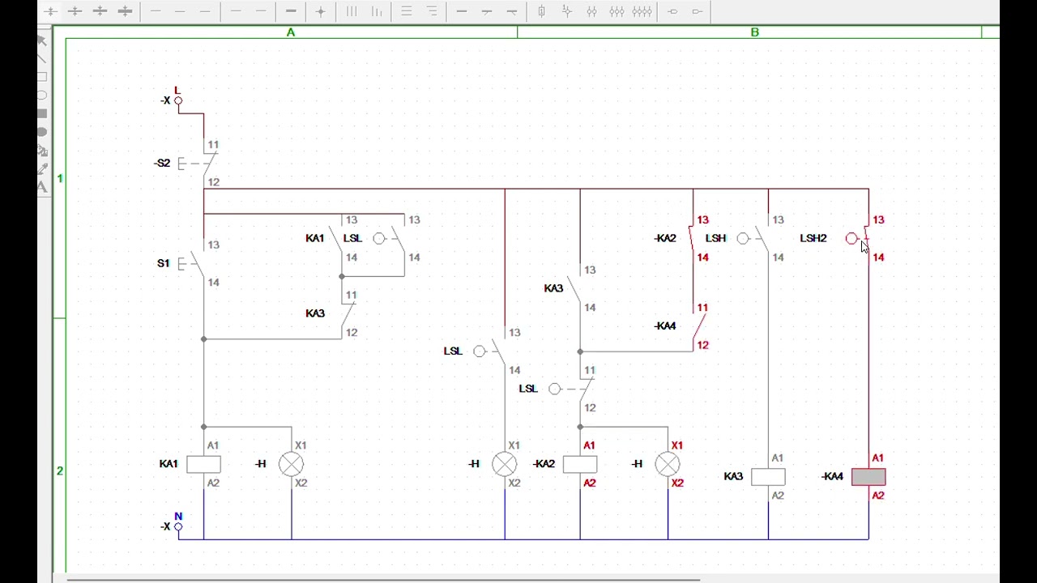Click the LSH float switch label
This screenshot has width=1037, height=583.
click(x=715, y=238)
